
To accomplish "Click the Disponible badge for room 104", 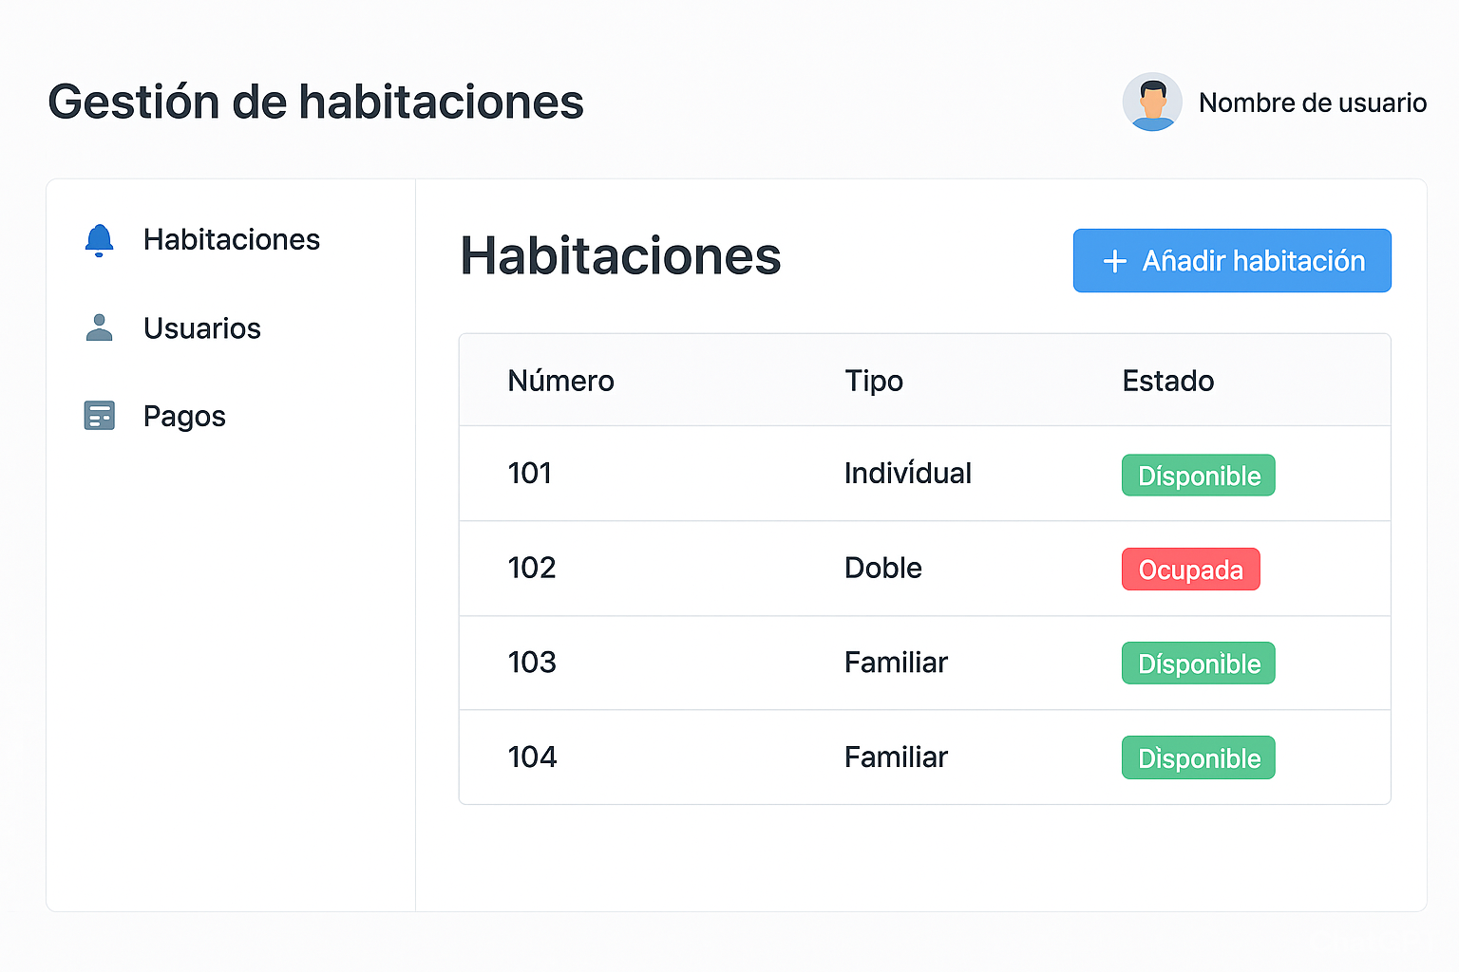I will coord(1198,758).
